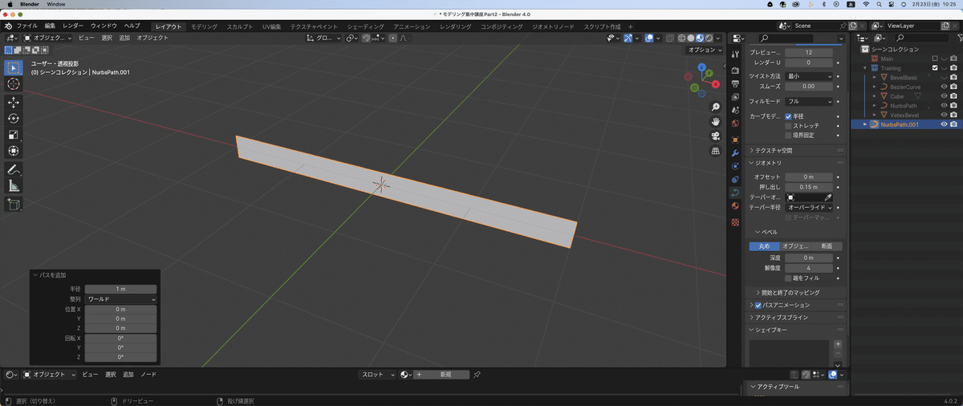Click the viewport zoom magnifier icon
The width and height of the screenshot is (963, 406).
click(715, 108)
